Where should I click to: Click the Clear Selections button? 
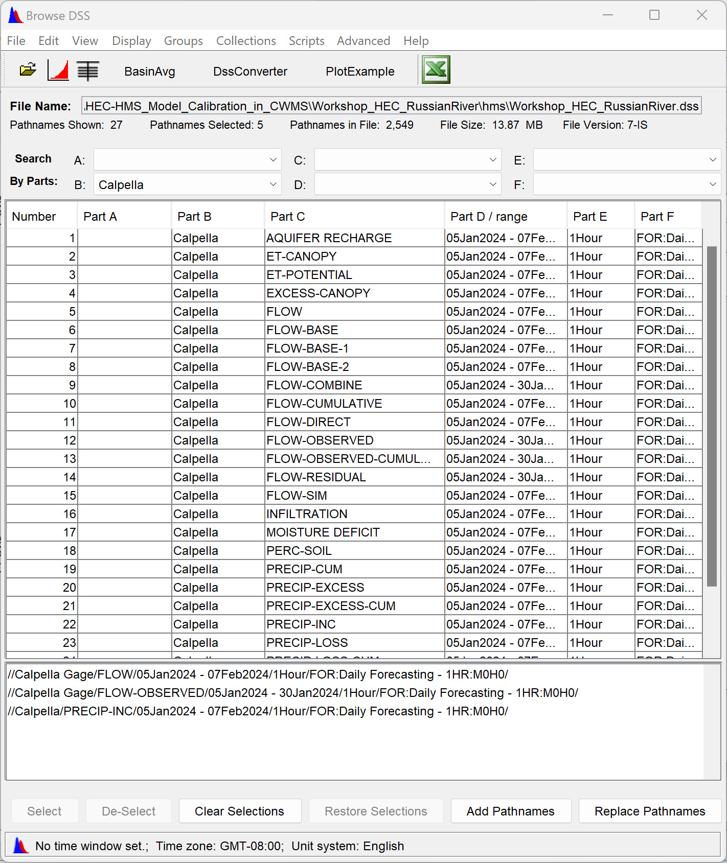240,811
